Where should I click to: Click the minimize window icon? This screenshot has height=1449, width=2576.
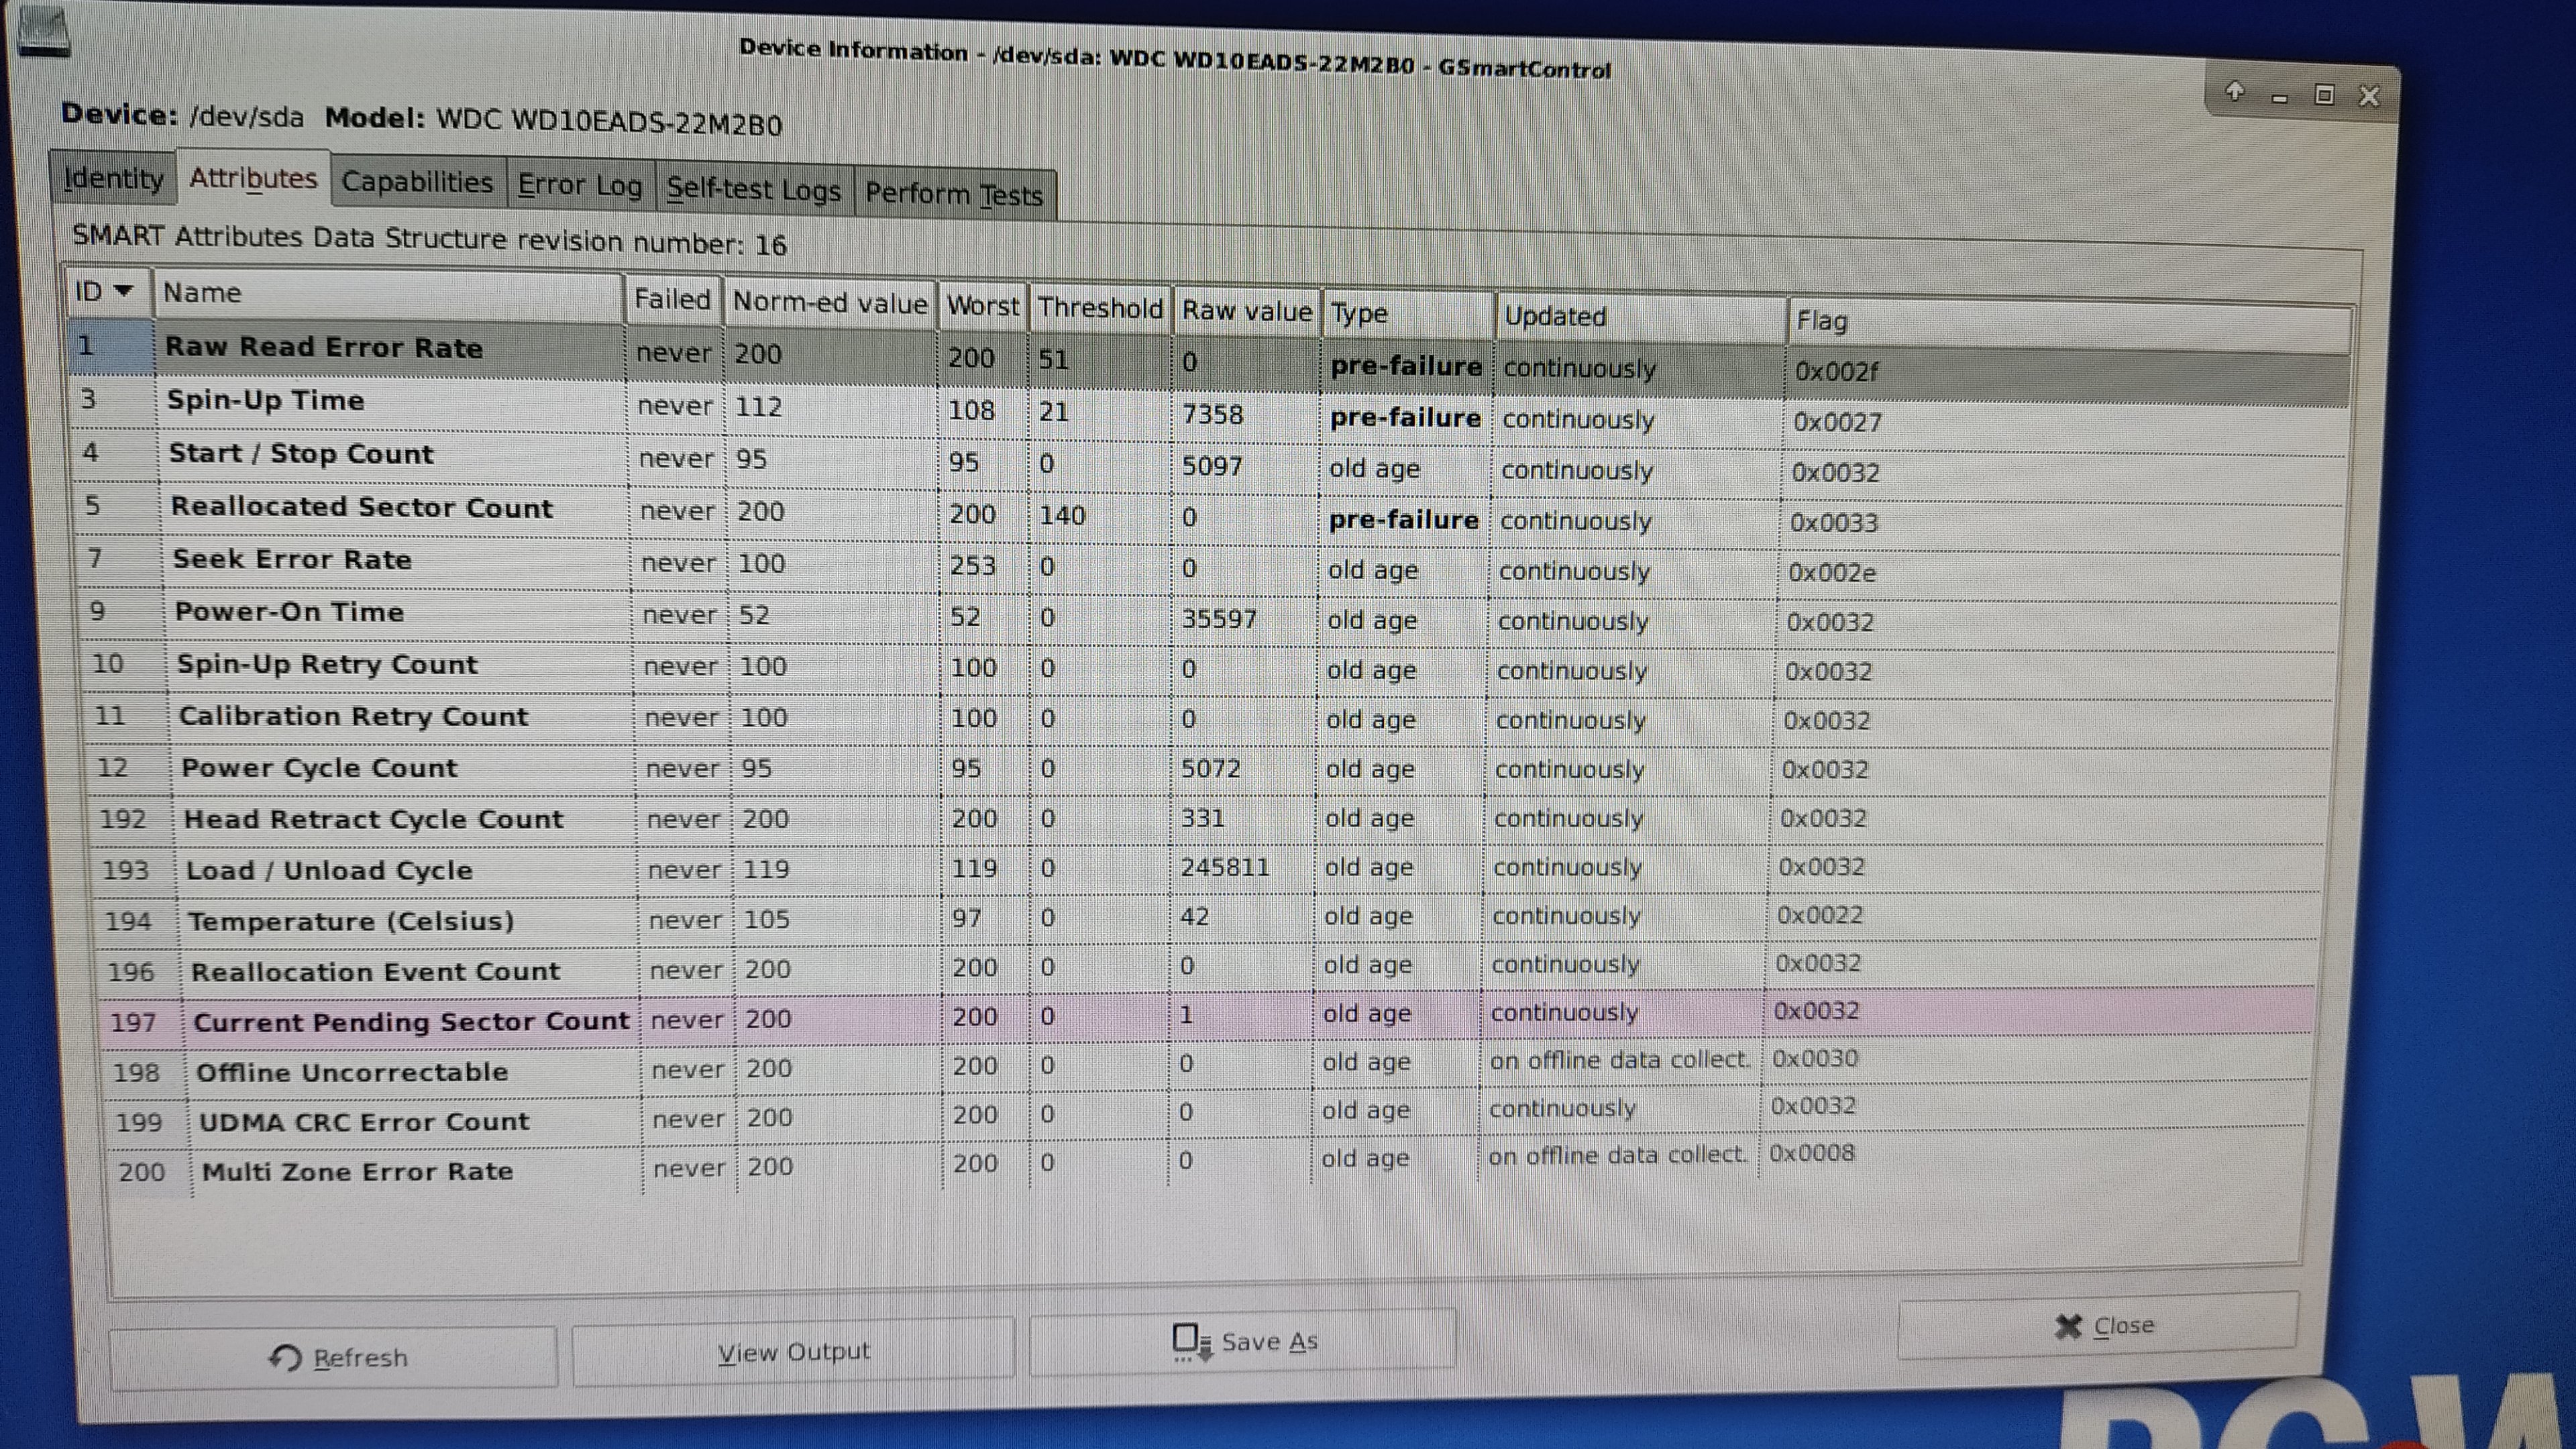2280,98
